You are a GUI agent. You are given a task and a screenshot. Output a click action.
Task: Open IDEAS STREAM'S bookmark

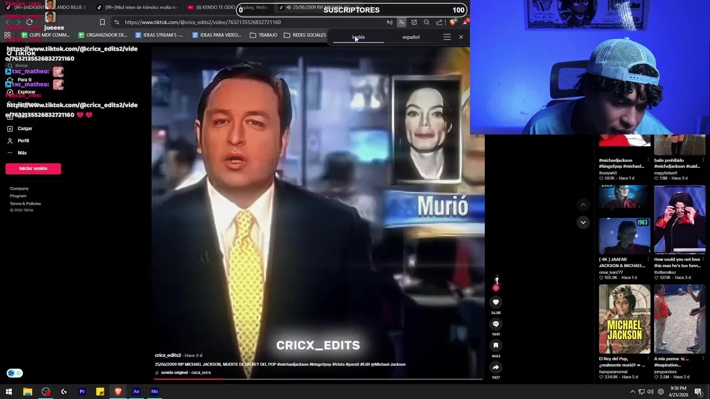coord(159,35)
